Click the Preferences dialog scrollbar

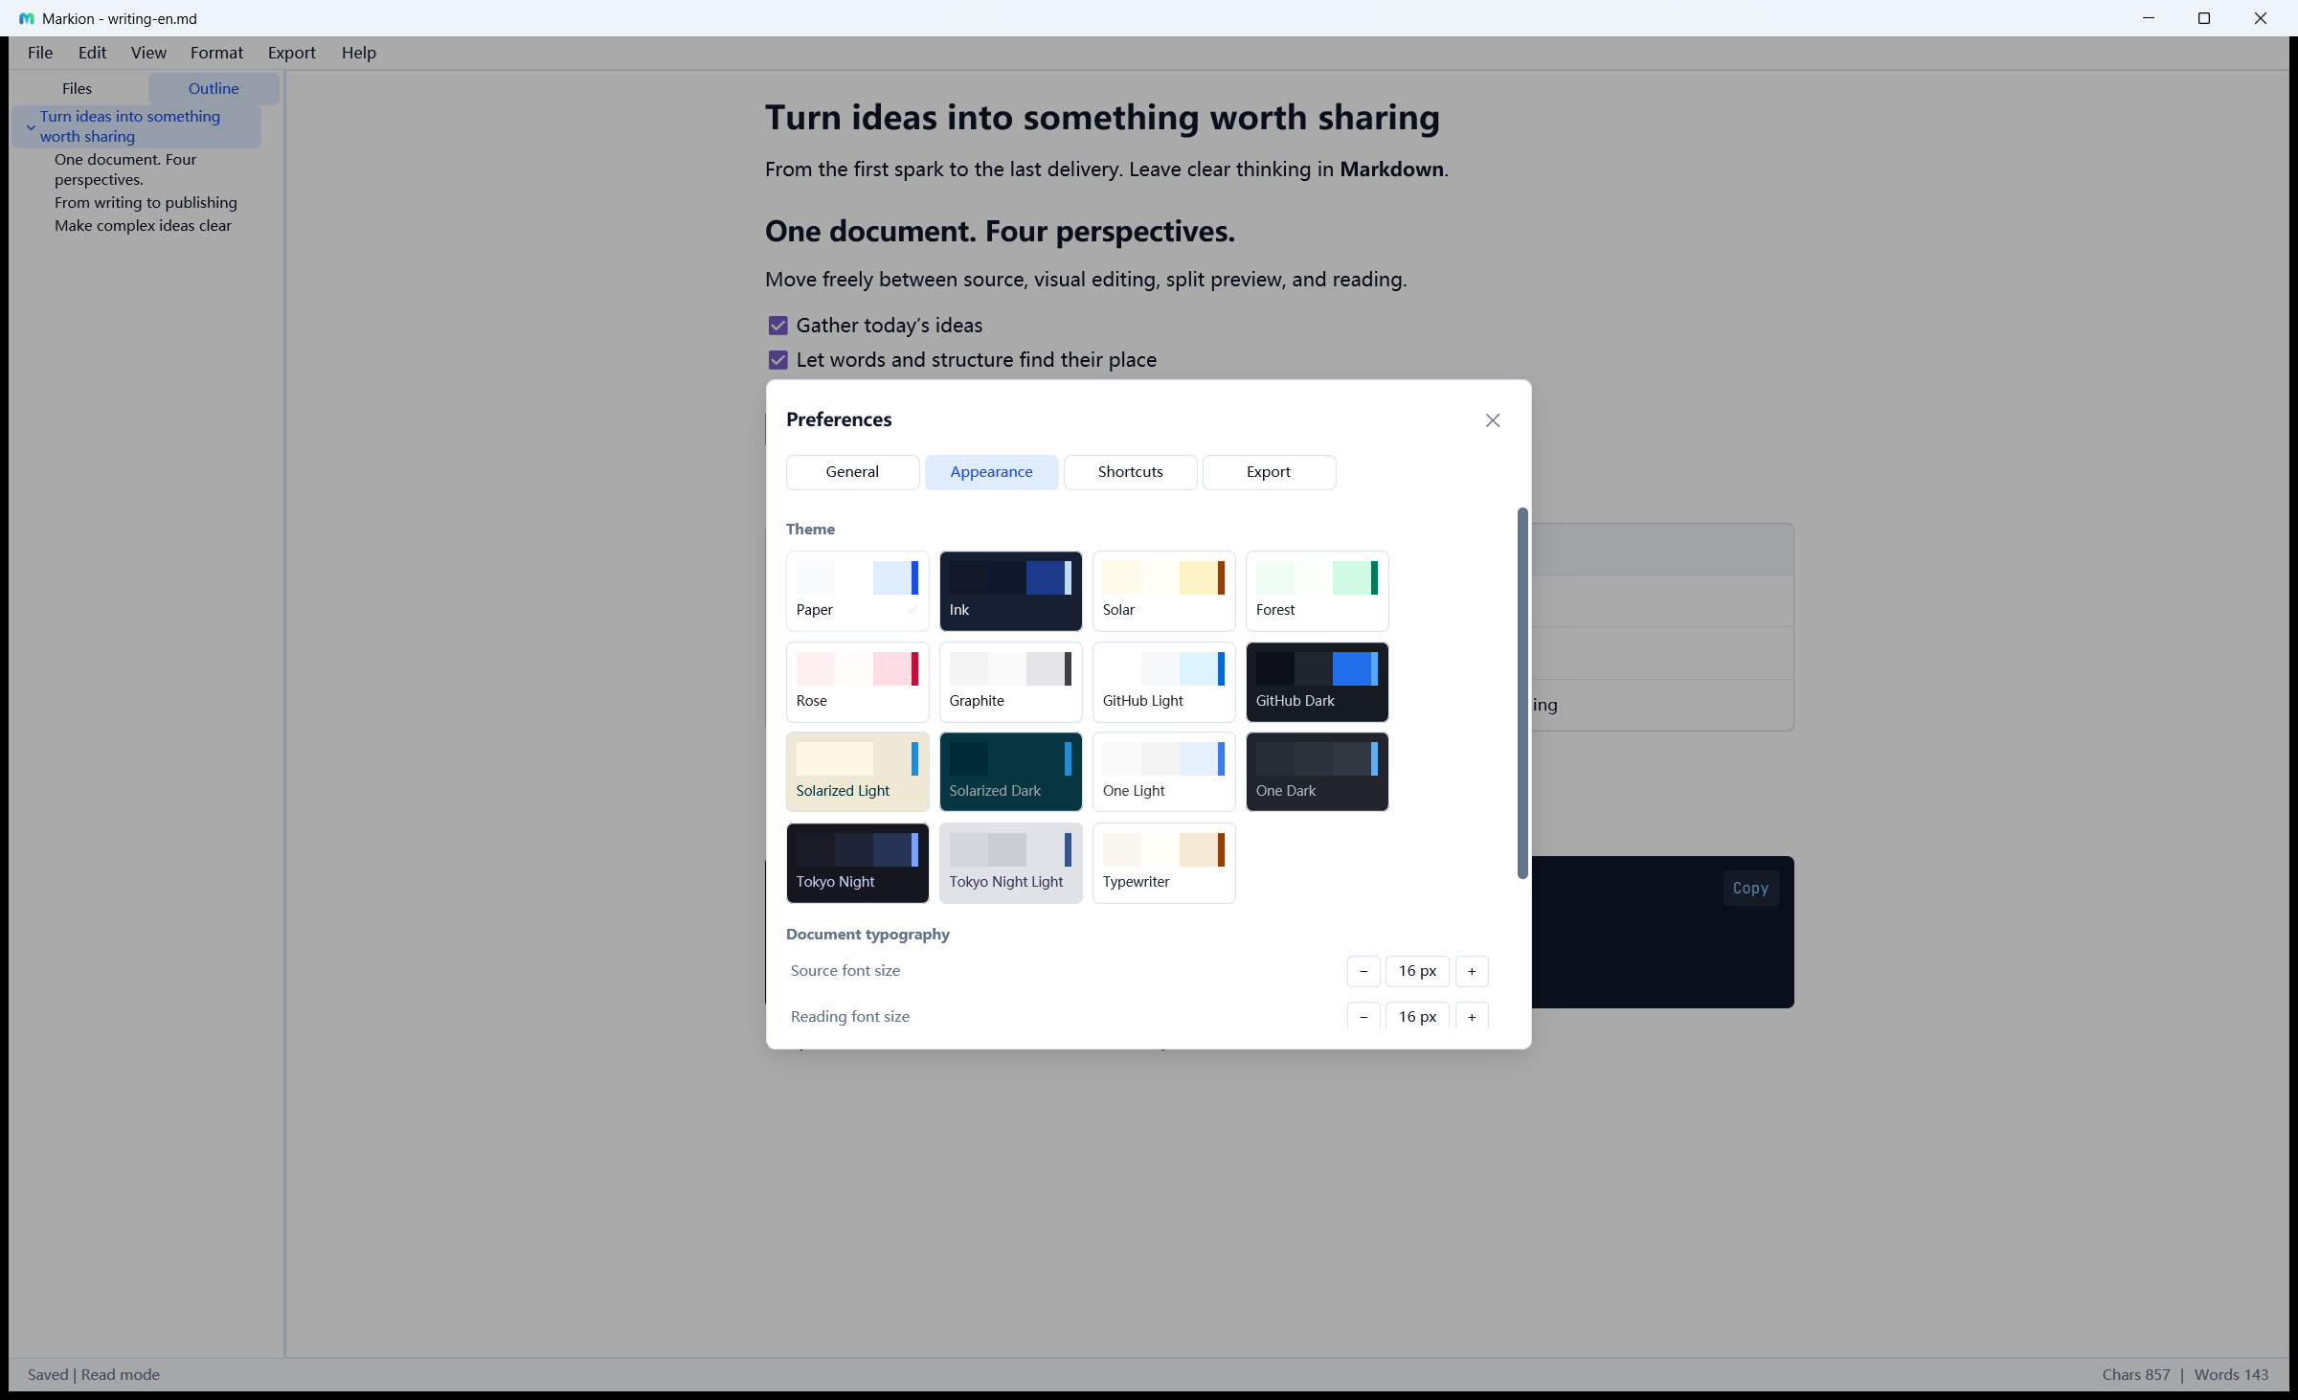(x=1522, y=693)
